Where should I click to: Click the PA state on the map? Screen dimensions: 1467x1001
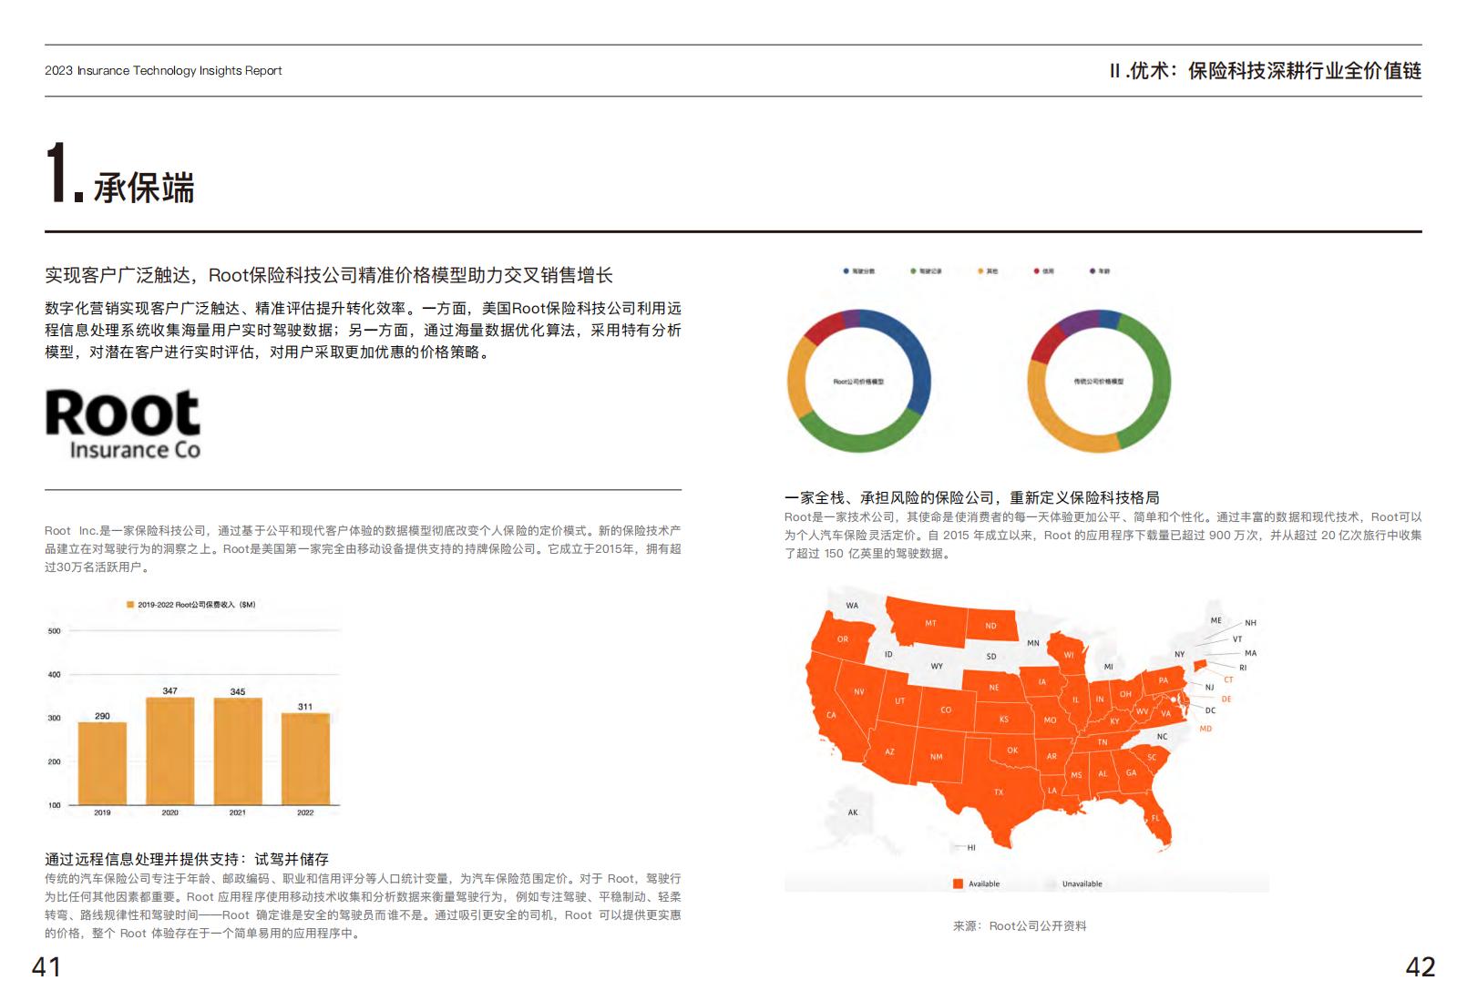click(1163, 680)
